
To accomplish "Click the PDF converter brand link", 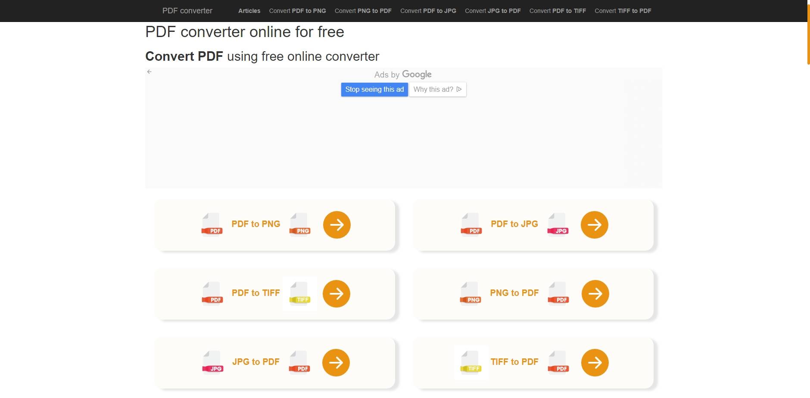I will (187, 11).
